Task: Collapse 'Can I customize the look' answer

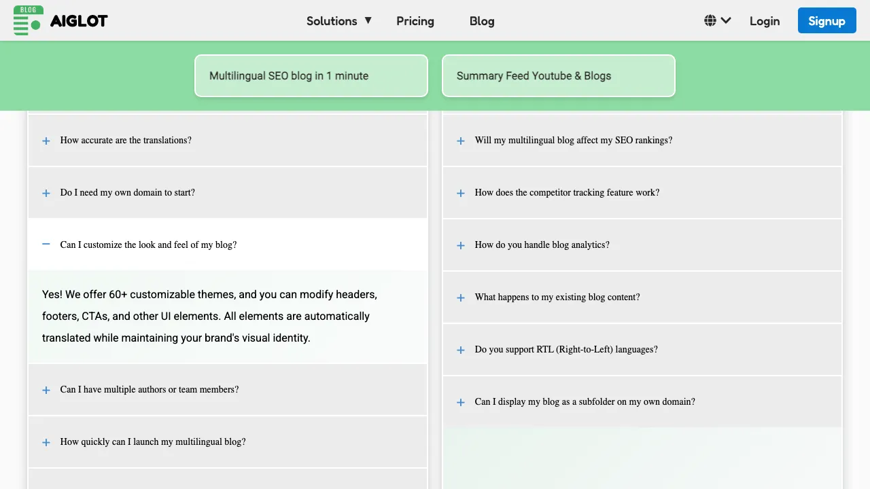Action: tap(148, 244)
